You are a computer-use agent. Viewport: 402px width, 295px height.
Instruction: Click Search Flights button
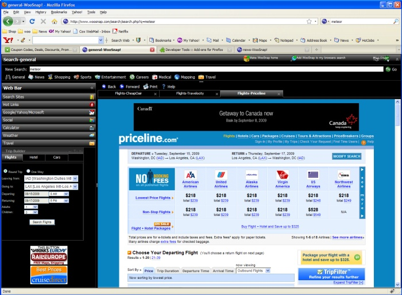pyautogui.click(x=42, y=222)
